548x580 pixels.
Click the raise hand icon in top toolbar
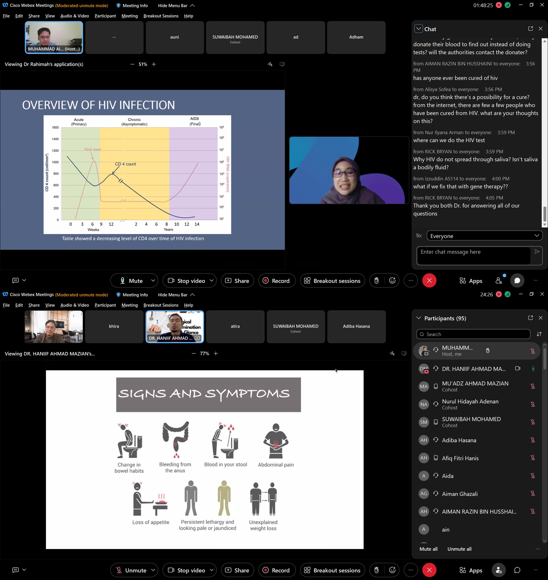(377, 280)
